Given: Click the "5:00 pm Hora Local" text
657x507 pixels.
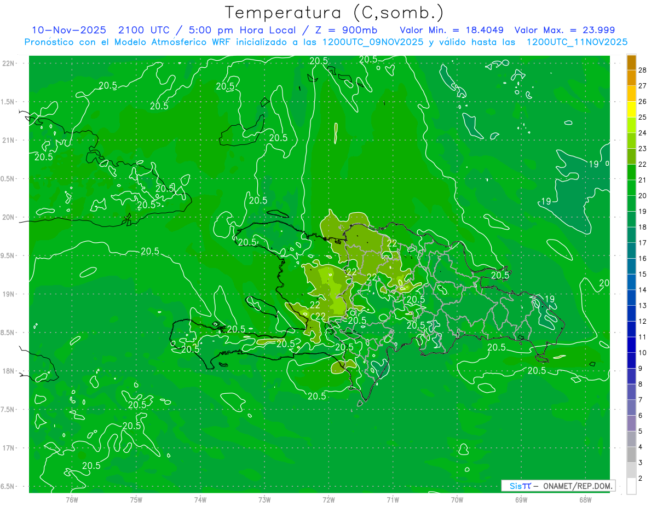Looking at the screenshot, I should coord(242,30).
